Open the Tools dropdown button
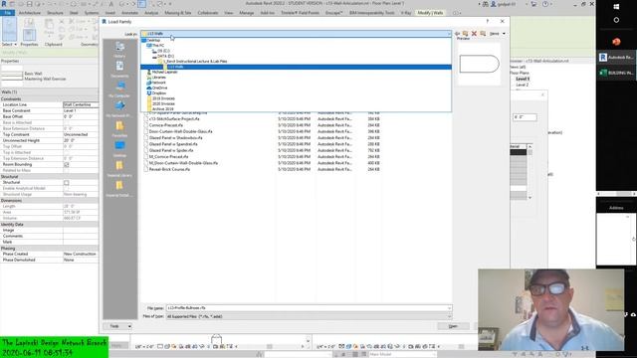637x358 pixels. [x=117, y=326]
